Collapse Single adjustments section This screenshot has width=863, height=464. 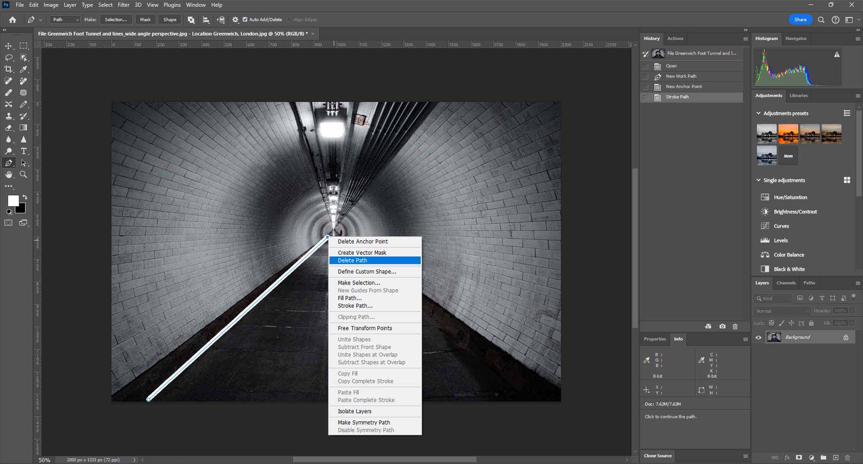click(x=759, y=180)
